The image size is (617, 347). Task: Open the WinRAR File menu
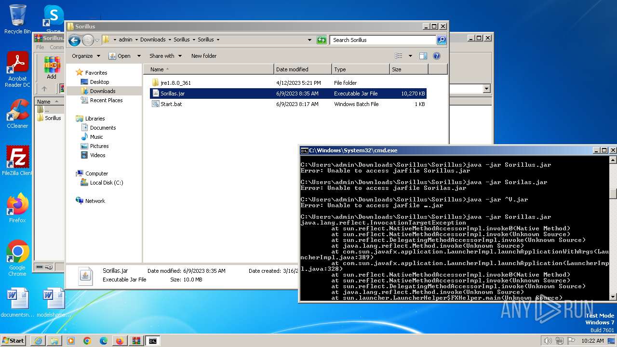pos(40,47)
